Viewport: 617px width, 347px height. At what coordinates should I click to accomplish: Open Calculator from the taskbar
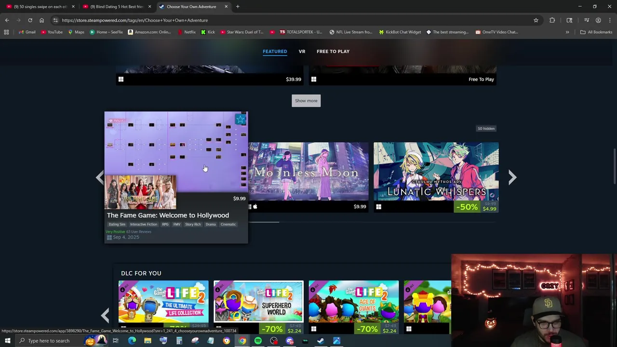[x=179, y=341]
